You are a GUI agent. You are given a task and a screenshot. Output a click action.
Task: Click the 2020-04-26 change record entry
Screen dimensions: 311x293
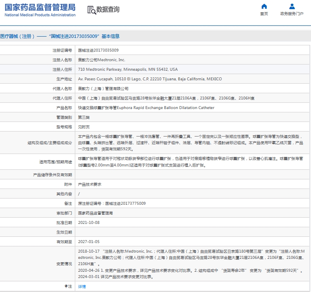click(x=190, y=271)
